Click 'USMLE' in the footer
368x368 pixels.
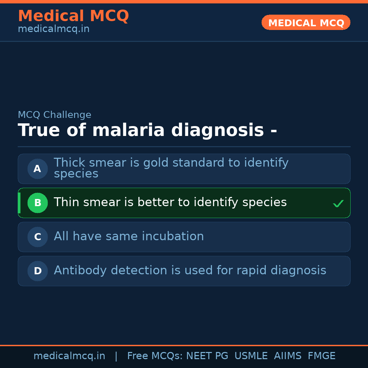251,356
